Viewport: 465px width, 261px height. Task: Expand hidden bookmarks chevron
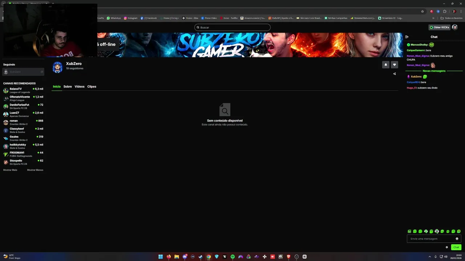click(433, 18)
